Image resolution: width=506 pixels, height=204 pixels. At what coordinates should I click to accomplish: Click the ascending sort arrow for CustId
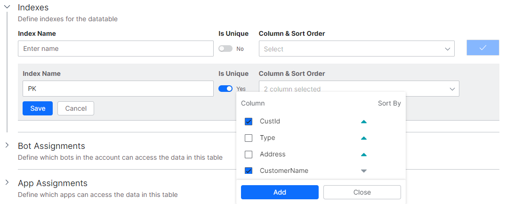[363, 122]
